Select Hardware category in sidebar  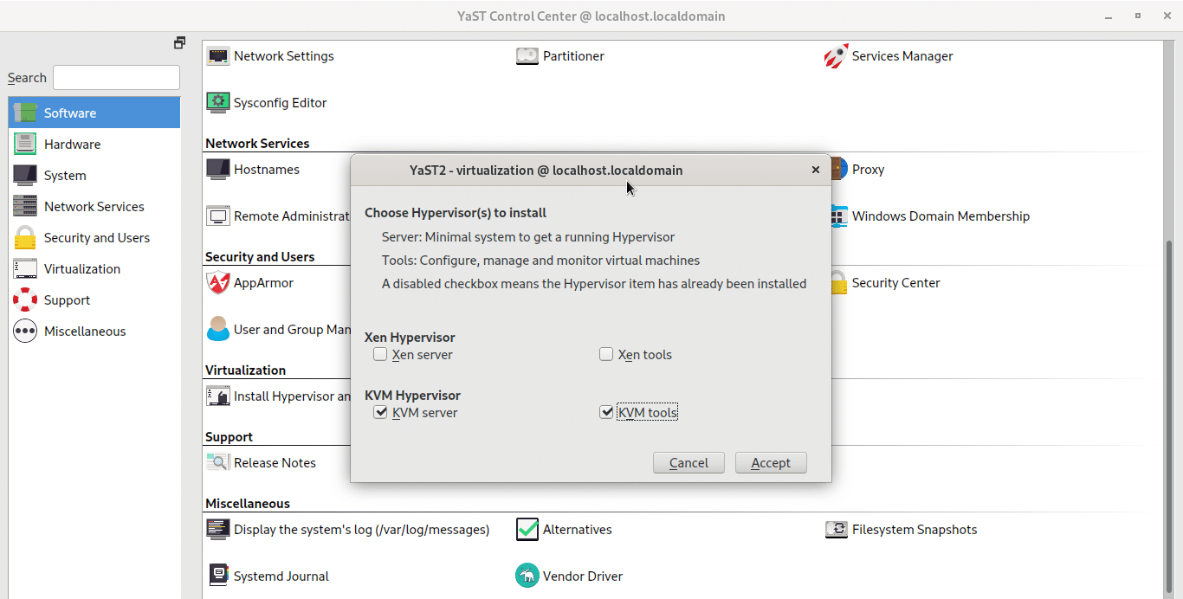[94, 145]
